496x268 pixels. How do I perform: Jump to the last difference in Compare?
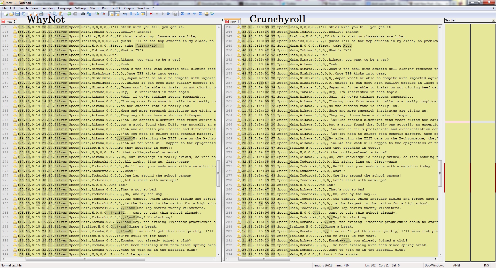(x=200, y=14)
